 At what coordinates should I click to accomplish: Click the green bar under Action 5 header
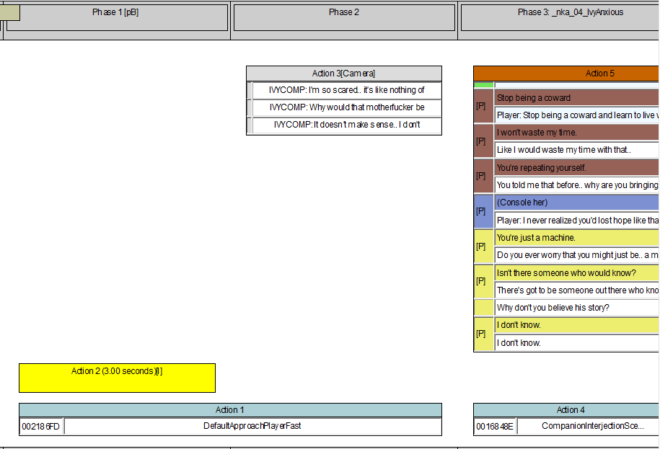click(x=483, y=85)
